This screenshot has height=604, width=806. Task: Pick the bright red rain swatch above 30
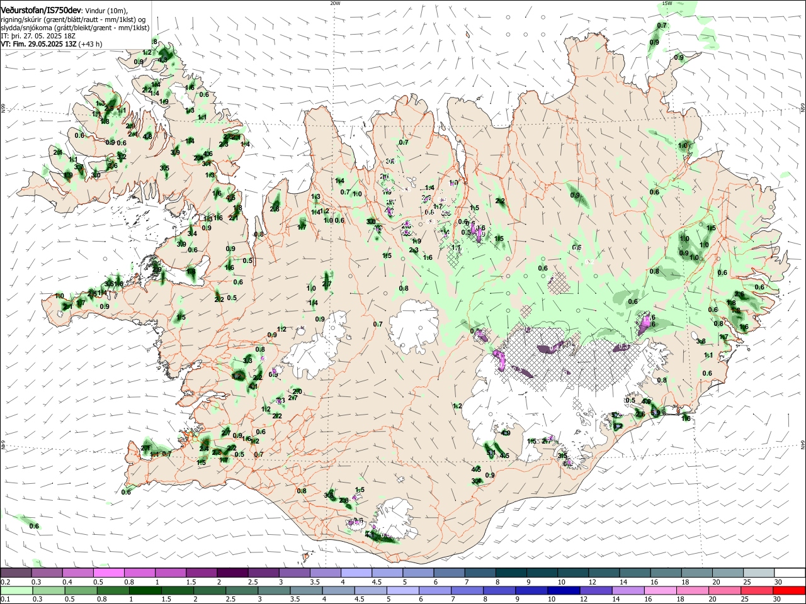click(x=790, y=591)
